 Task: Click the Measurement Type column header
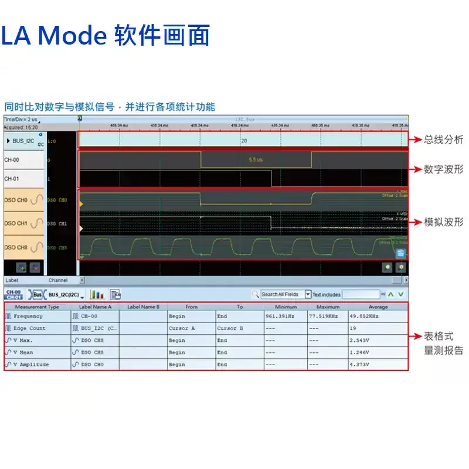(x=37, y=307)
